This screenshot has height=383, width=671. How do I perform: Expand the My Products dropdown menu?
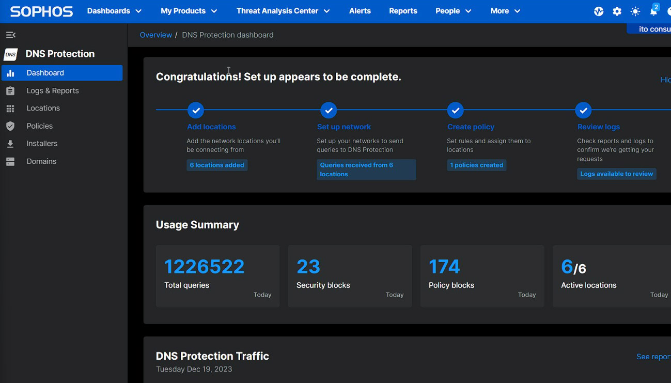[189, 11]
